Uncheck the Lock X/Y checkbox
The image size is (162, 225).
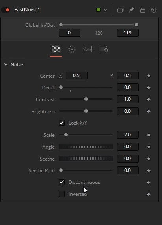[x=61, y=123]
